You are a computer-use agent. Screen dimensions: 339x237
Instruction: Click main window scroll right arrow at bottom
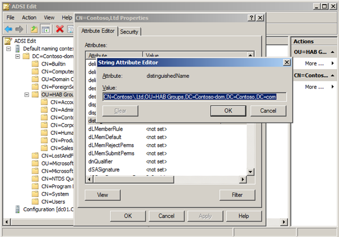[x=284, y=222]
